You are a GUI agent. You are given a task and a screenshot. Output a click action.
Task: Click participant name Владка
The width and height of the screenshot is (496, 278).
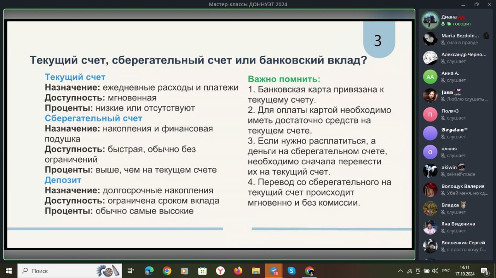click(450, 205)
